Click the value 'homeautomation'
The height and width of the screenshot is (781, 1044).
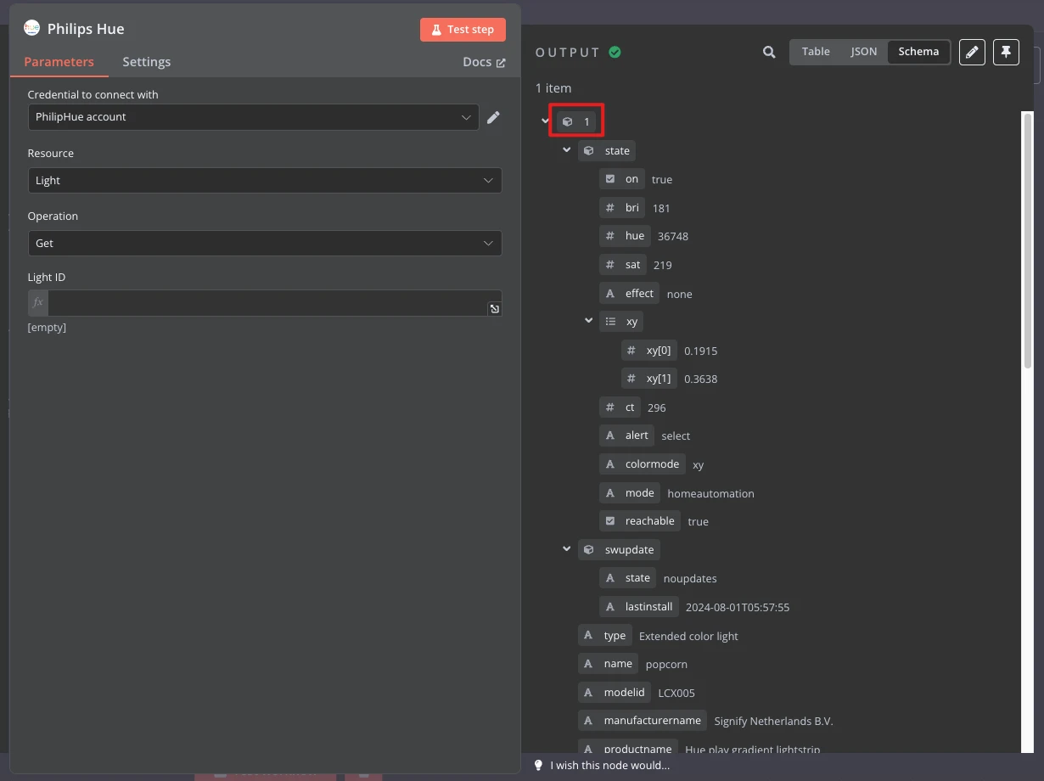(x=710, y=494)
